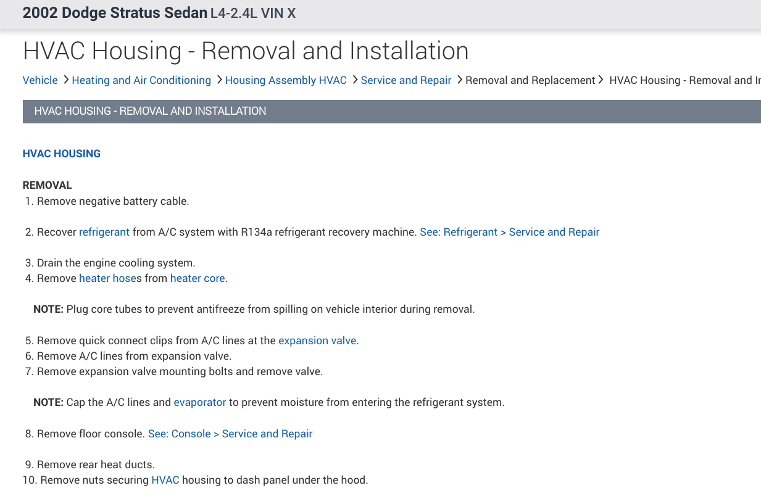Click the expansion valve link in step 5
This screenshot has width=761, height=496.
317,341
